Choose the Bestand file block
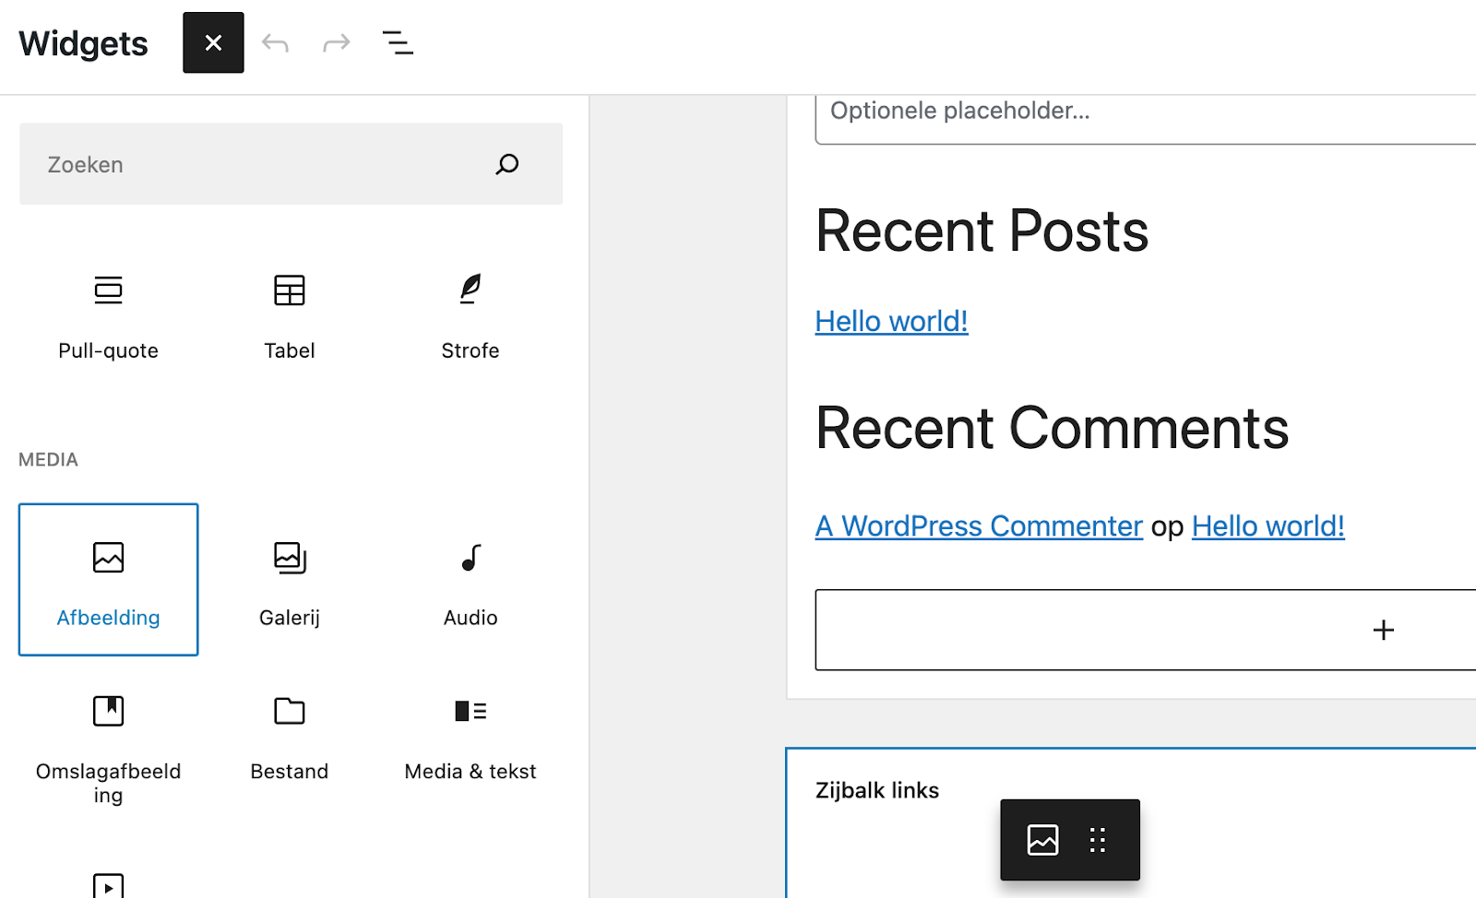 coord(289,733)
